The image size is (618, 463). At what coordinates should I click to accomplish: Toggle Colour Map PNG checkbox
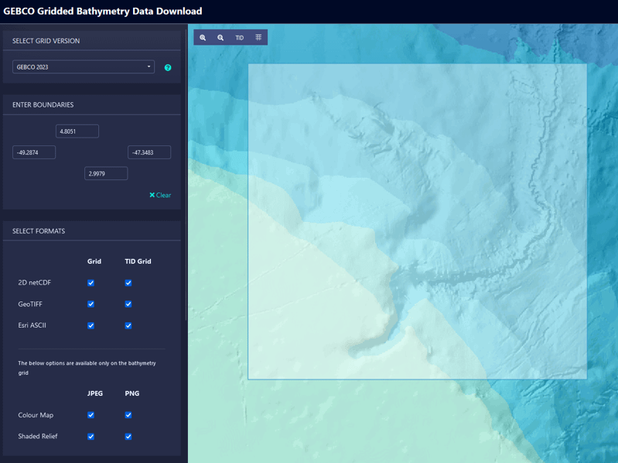coord(128,415)
